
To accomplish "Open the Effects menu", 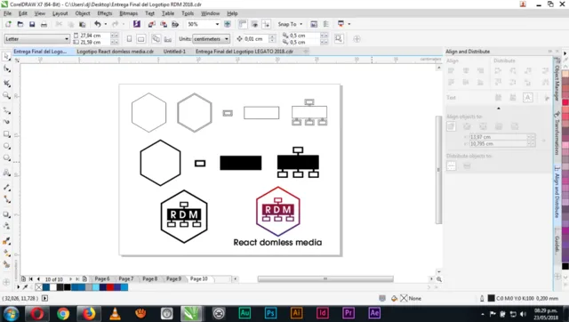I will pyautogui.click(x=105, y=13).
